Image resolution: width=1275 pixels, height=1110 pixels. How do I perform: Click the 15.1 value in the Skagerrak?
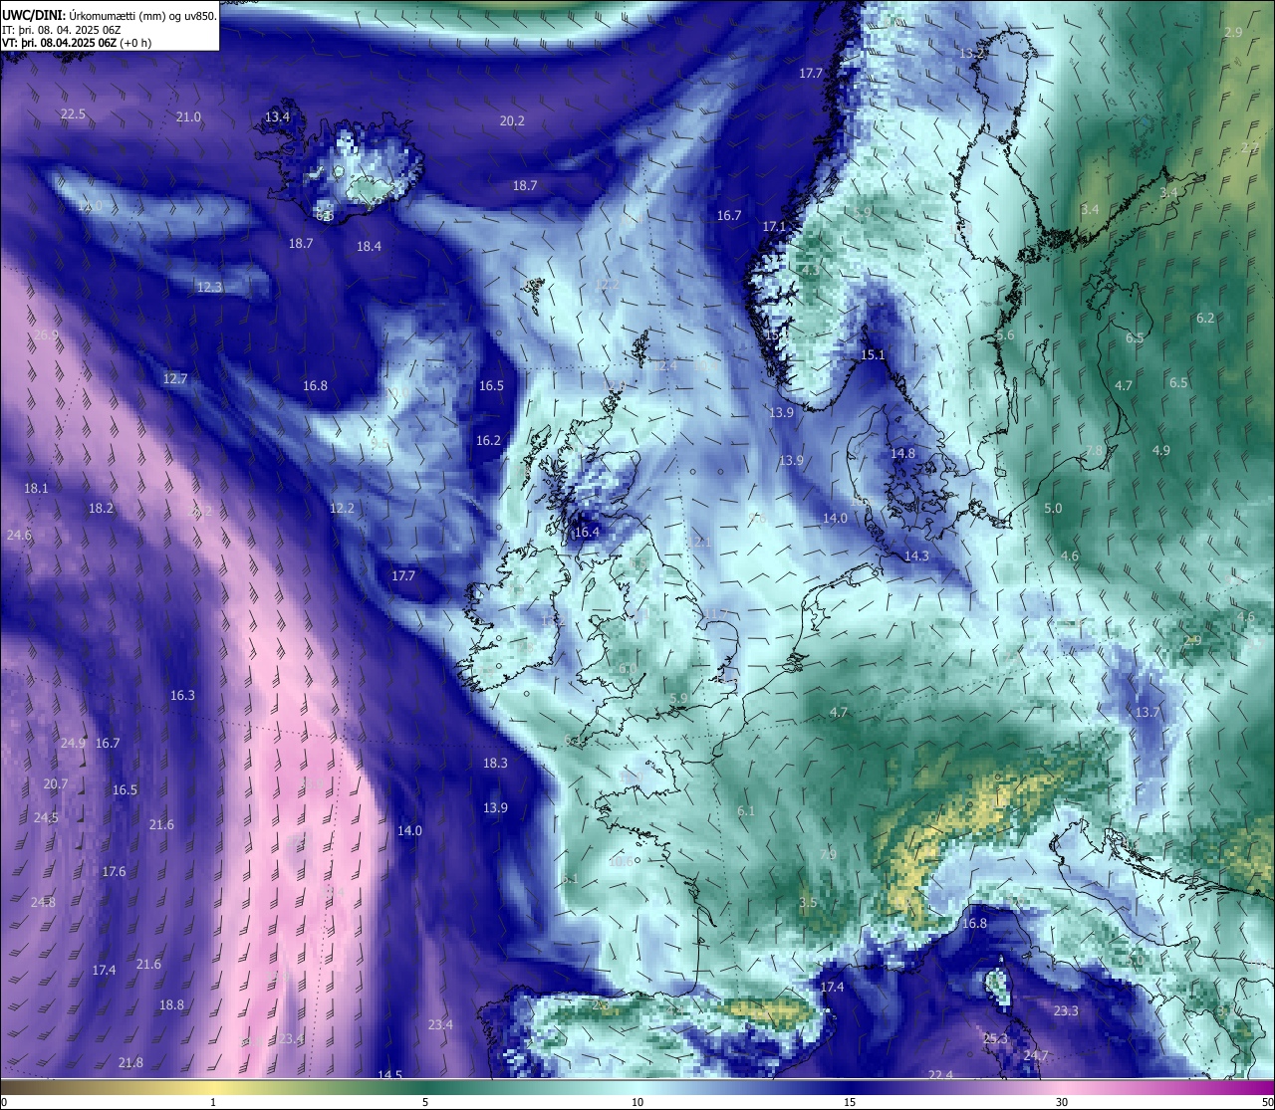pyautogui.click(x=873, y=355)
